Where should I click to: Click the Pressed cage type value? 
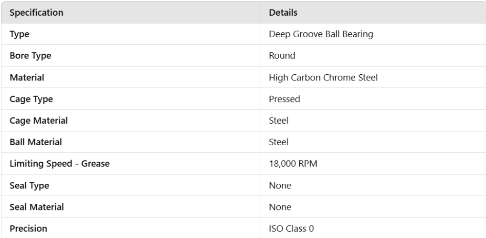[x=285, y=99]
